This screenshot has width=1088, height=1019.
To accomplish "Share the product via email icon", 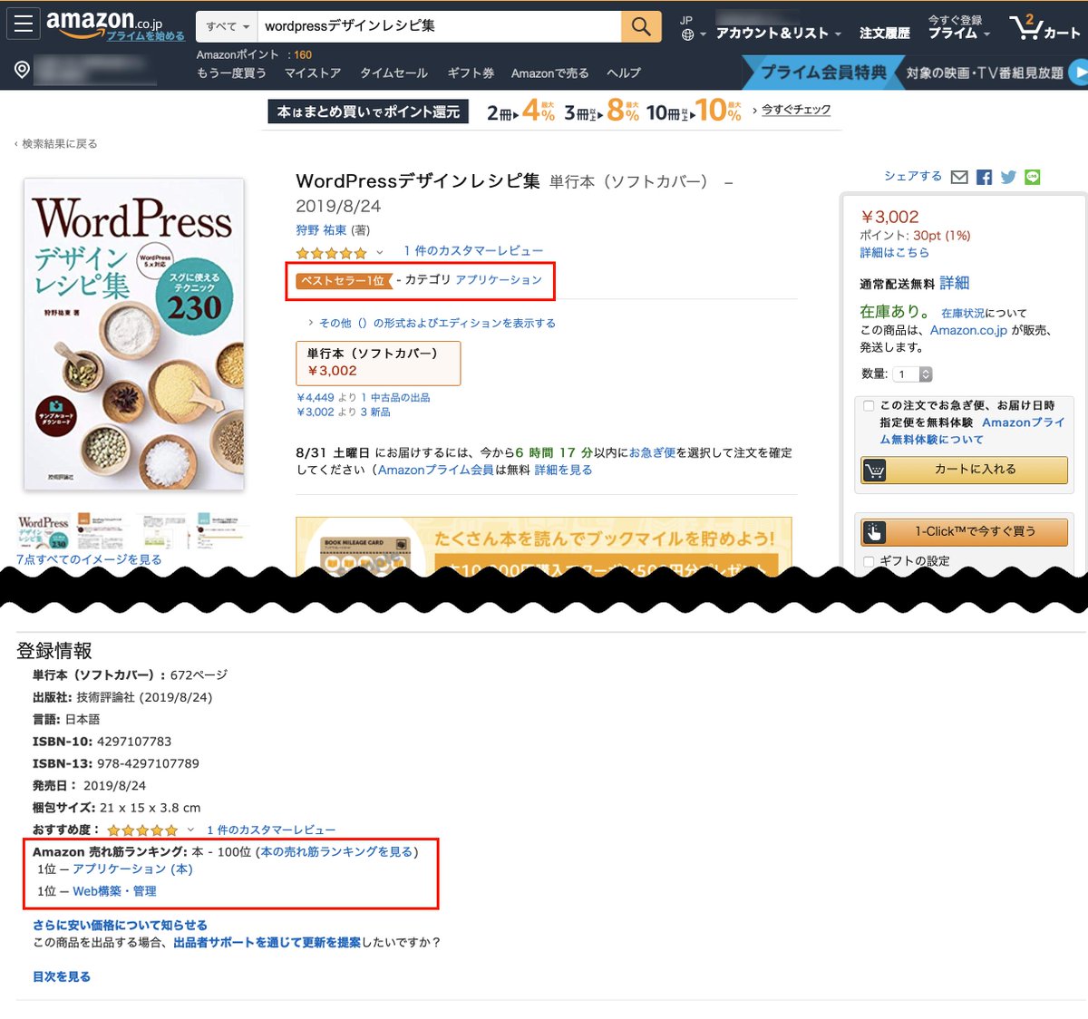I will [959, 177].
